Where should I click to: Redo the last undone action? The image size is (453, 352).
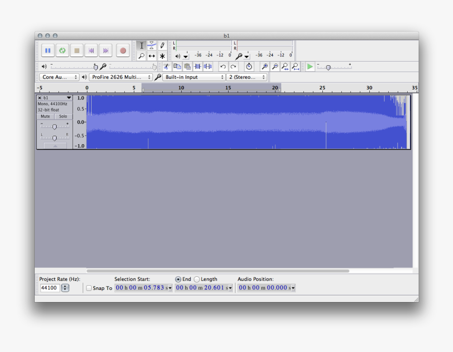click(233, 67)
